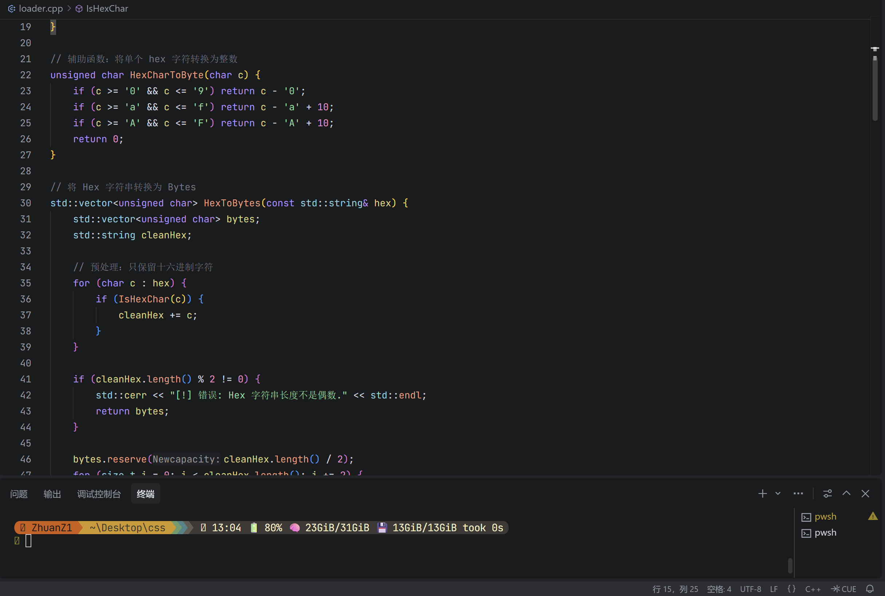Switch to the 输出 (Output) tab
Viewport: 885px width, 596px height.
click(x=52, y=494)
